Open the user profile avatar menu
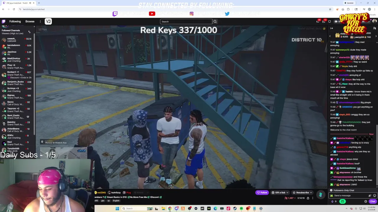This screenshot has height=212, width=378. (x=374, y=21)
